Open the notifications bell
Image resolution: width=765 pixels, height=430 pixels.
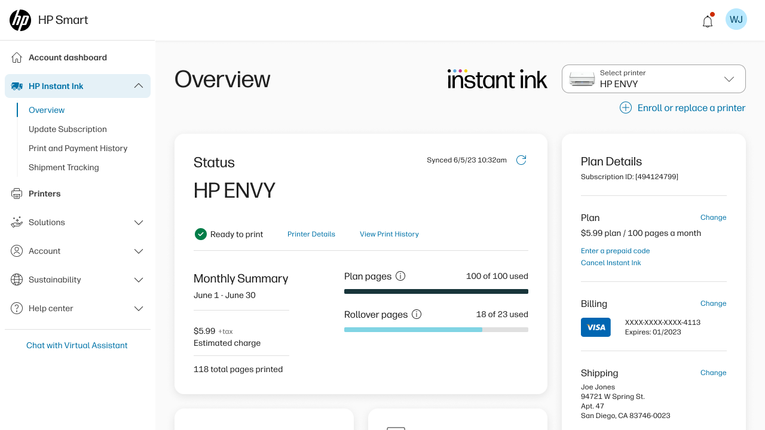coord(708,21)
